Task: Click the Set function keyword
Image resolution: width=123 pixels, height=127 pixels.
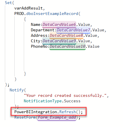Action: tap(8, 3)
